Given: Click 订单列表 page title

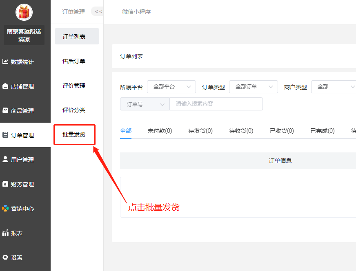Looking at the screenshot, I should tap(131, 56).
